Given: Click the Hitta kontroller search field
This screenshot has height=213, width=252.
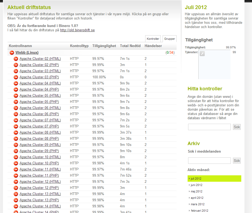Looking at the screenshot, I should (209, 127).
